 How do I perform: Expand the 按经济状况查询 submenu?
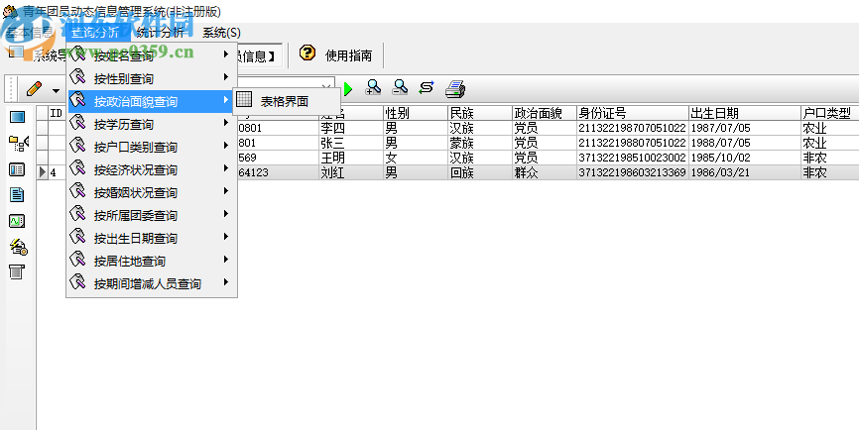tap(152, 170)
